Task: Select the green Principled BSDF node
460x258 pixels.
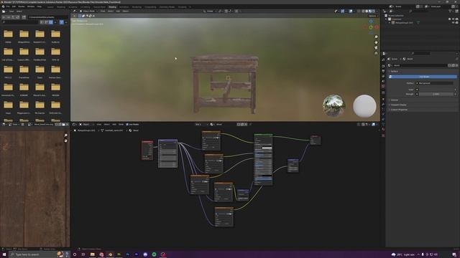Action: [263, 160]
